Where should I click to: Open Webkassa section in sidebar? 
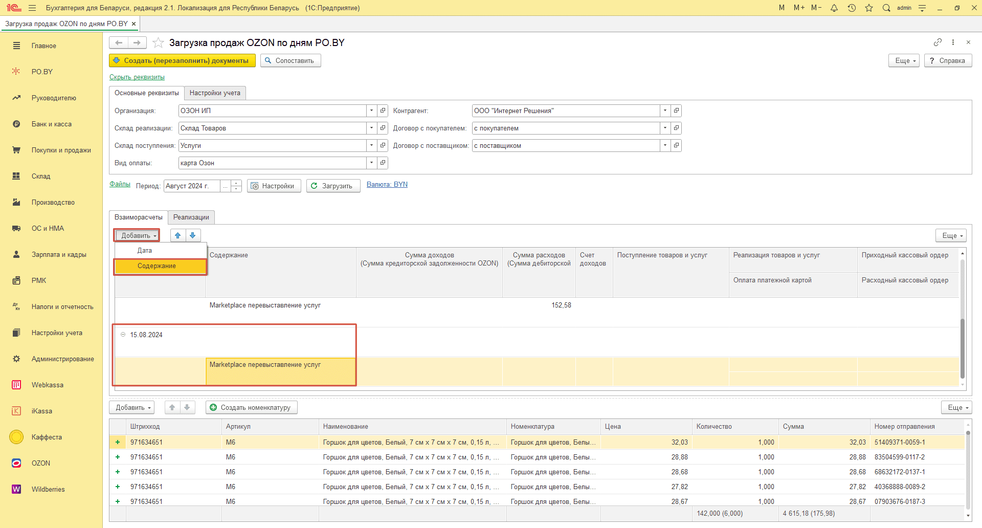[x=48, y=385]
